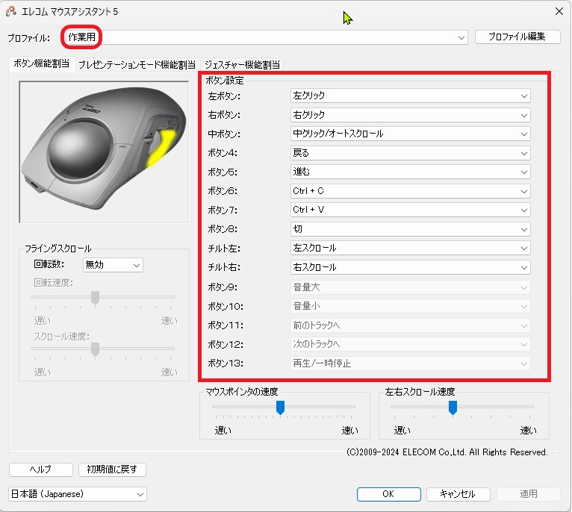Open the ボタン4 dropdown set to 戻る

point(411,153)
